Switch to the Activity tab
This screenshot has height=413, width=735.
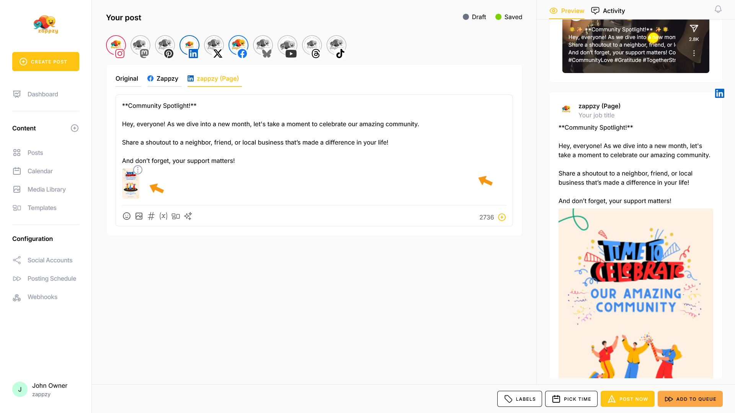pyautogui.click(x=608, y=11)
